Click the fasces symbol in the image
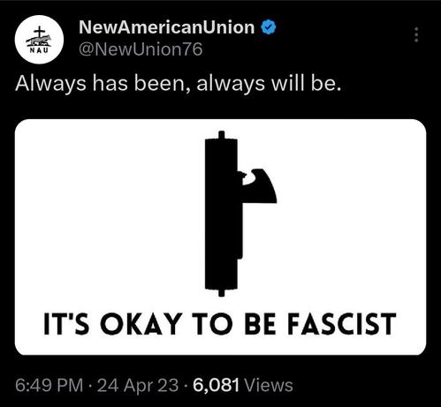Viewport: 441px width, 407px height. (240, 214)
